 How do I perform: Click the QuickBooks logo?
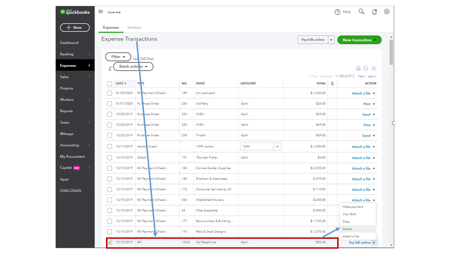pos(75,12)
